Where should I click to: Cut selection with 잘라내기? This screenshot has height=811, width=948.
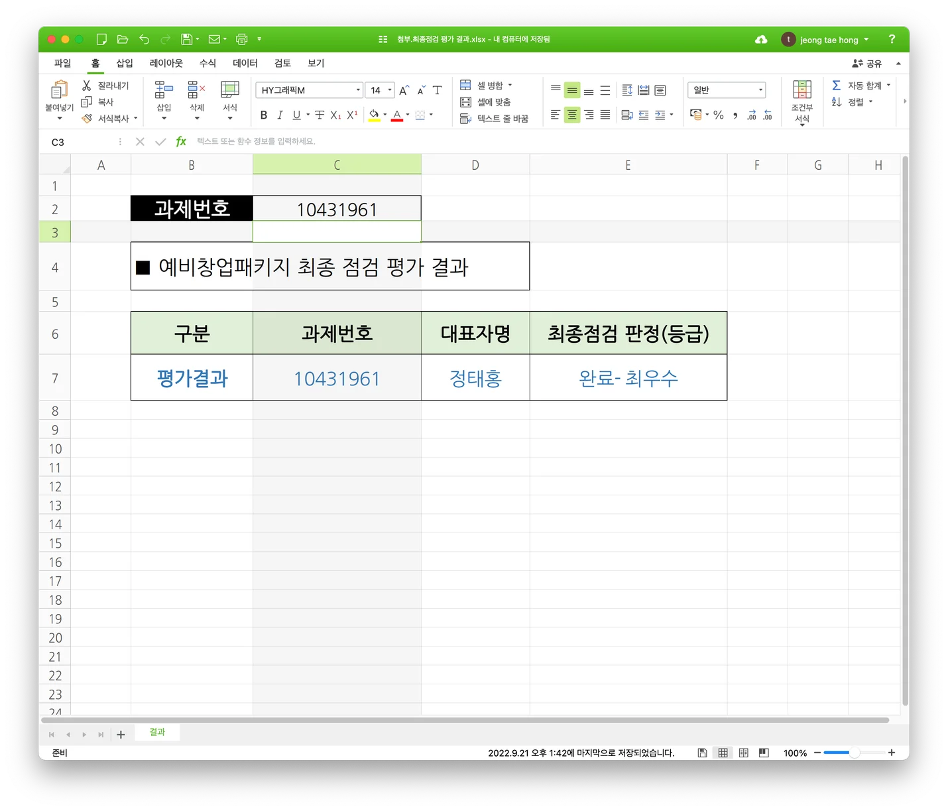(x=105, y=86)
